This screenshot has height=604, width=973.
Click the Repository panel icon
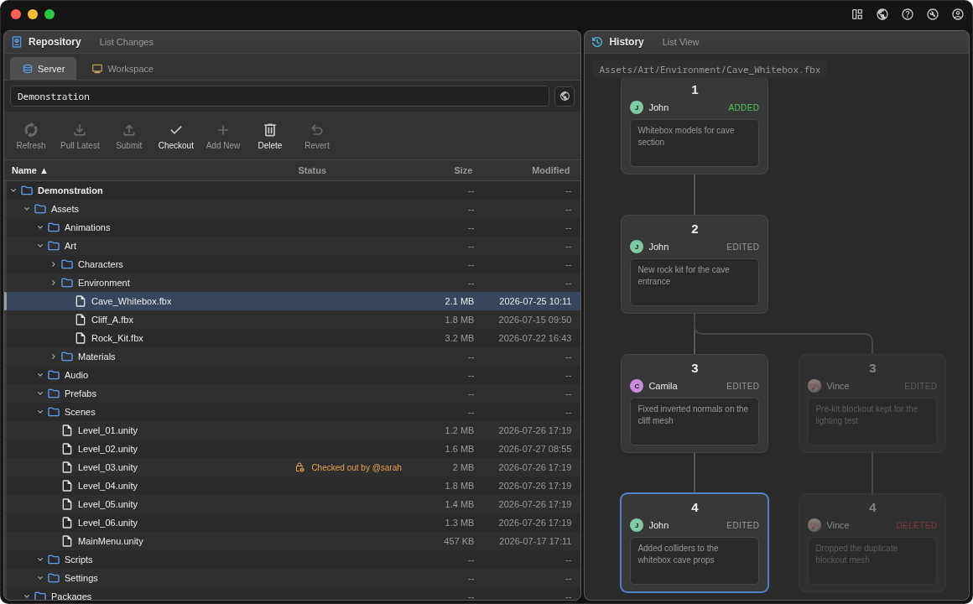17,42
